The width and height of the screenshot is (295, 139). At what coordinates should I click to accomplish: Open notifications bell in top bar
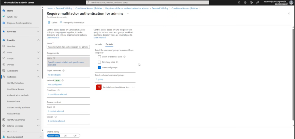pos(239,3)
